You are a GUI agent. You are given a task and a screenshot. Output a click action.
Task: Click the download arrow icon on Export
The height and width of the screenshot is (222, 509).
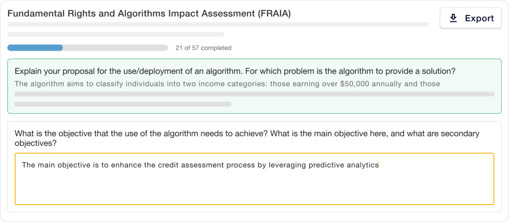[453, 18]
